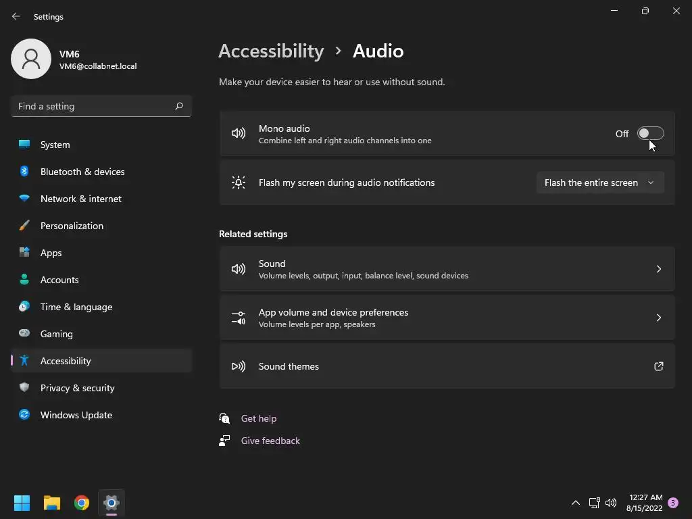Open the flash screen notifications dropdown
This screenshot has height=519, width=692.
[600, 182]
